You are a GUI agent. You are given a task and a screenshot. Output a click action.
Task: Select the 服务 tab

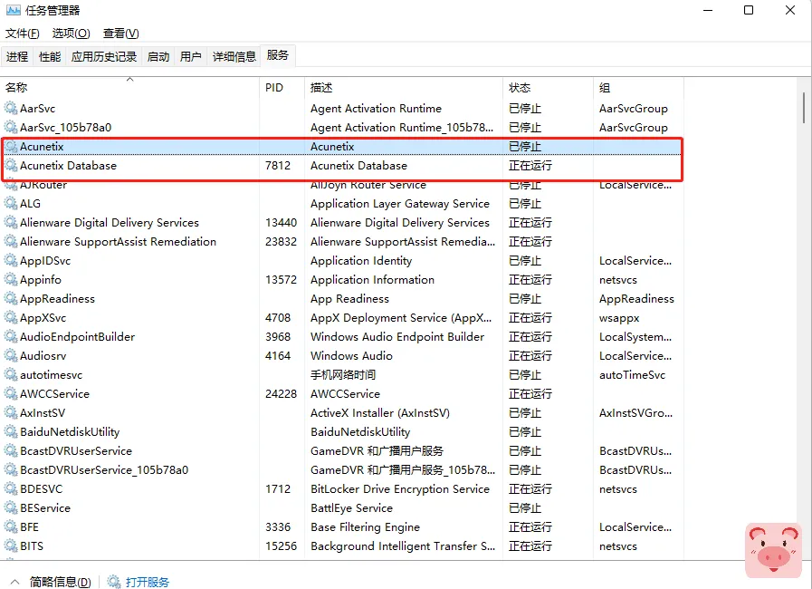(278, 55)
